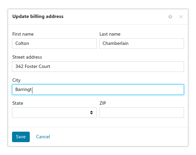This screenshot has width=196, height=155.
Task: Click the empty right side of City field
Action: pos(135,89)
